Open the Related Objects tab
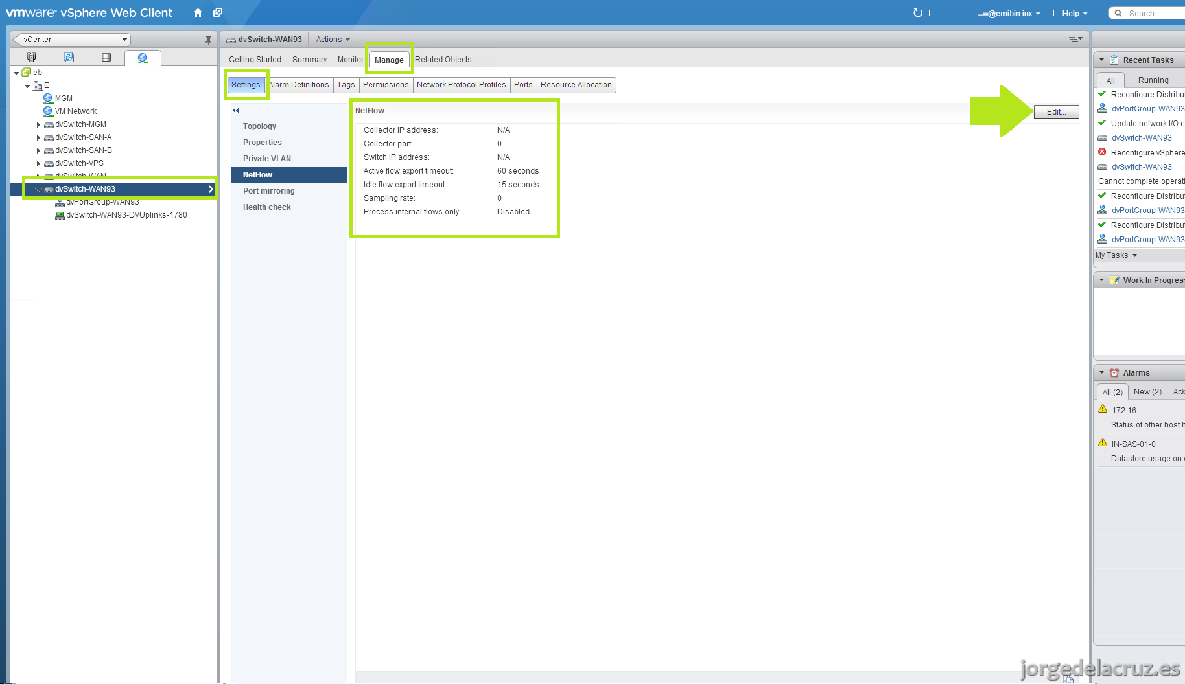This screenshot has width=1185, height=684. pyautogui.click(x=443, y=60)
